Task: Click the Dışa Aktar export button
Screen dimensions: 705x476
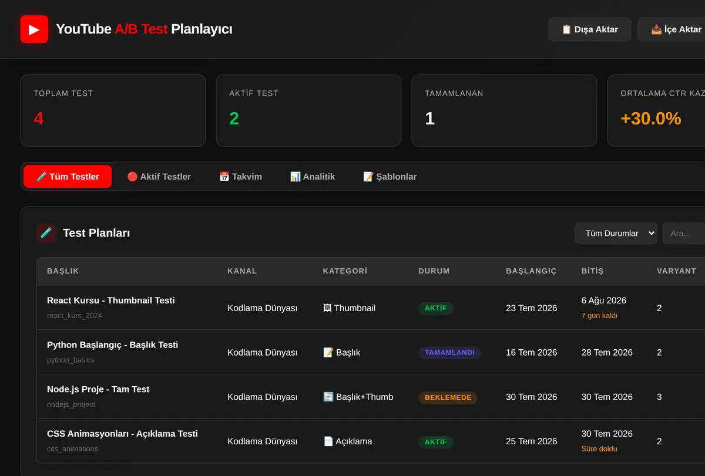Action: point(590,29)
